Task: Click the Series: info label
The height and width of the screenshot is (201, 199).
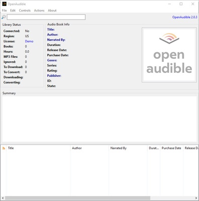Action: coord(52,65)
